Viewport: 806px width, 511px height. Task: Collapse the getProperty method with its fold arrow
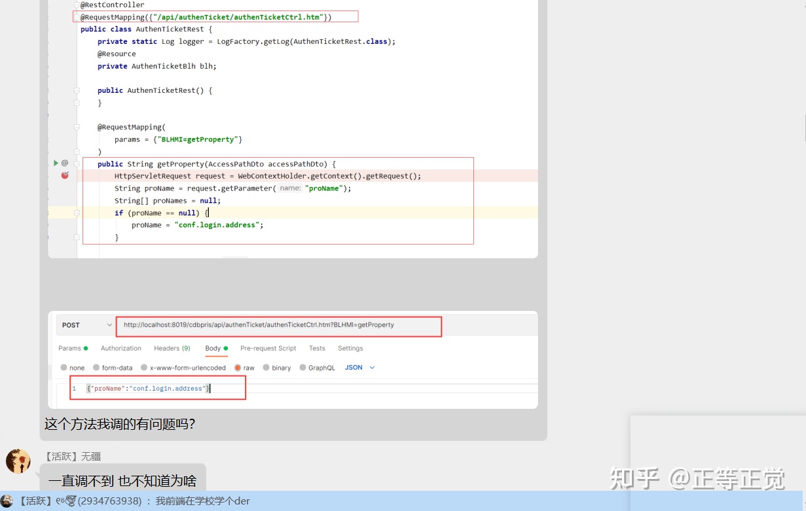pos(77,165)
